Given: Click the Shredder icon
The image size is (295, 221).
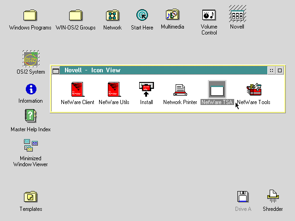Looking at the screenshot, I should (x=273, y=196).
